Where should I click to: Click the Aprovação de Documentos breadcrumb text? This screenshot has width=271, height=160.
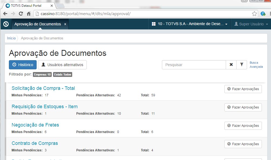[x=42, y=38]
